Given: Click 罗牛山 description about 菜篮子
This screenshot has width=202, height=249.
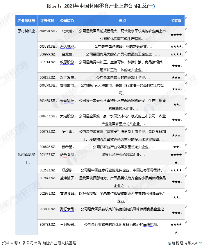Looking at the screenshot, I should pyautogui.click(x=122, y=135).
